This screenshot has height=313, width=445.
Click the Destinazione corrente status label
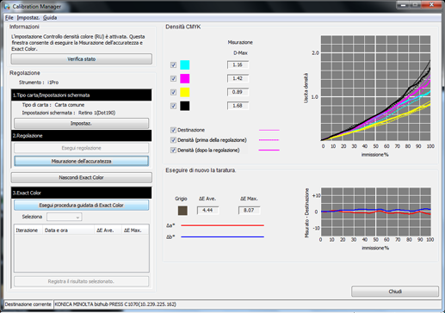click(x=28, y=304)
